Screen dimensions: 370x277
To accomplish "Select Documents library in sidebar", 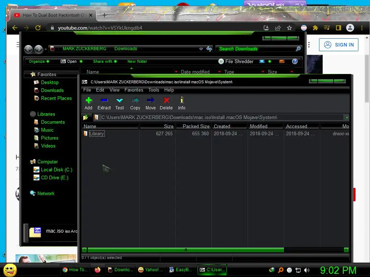I will (x=53, y=122).
